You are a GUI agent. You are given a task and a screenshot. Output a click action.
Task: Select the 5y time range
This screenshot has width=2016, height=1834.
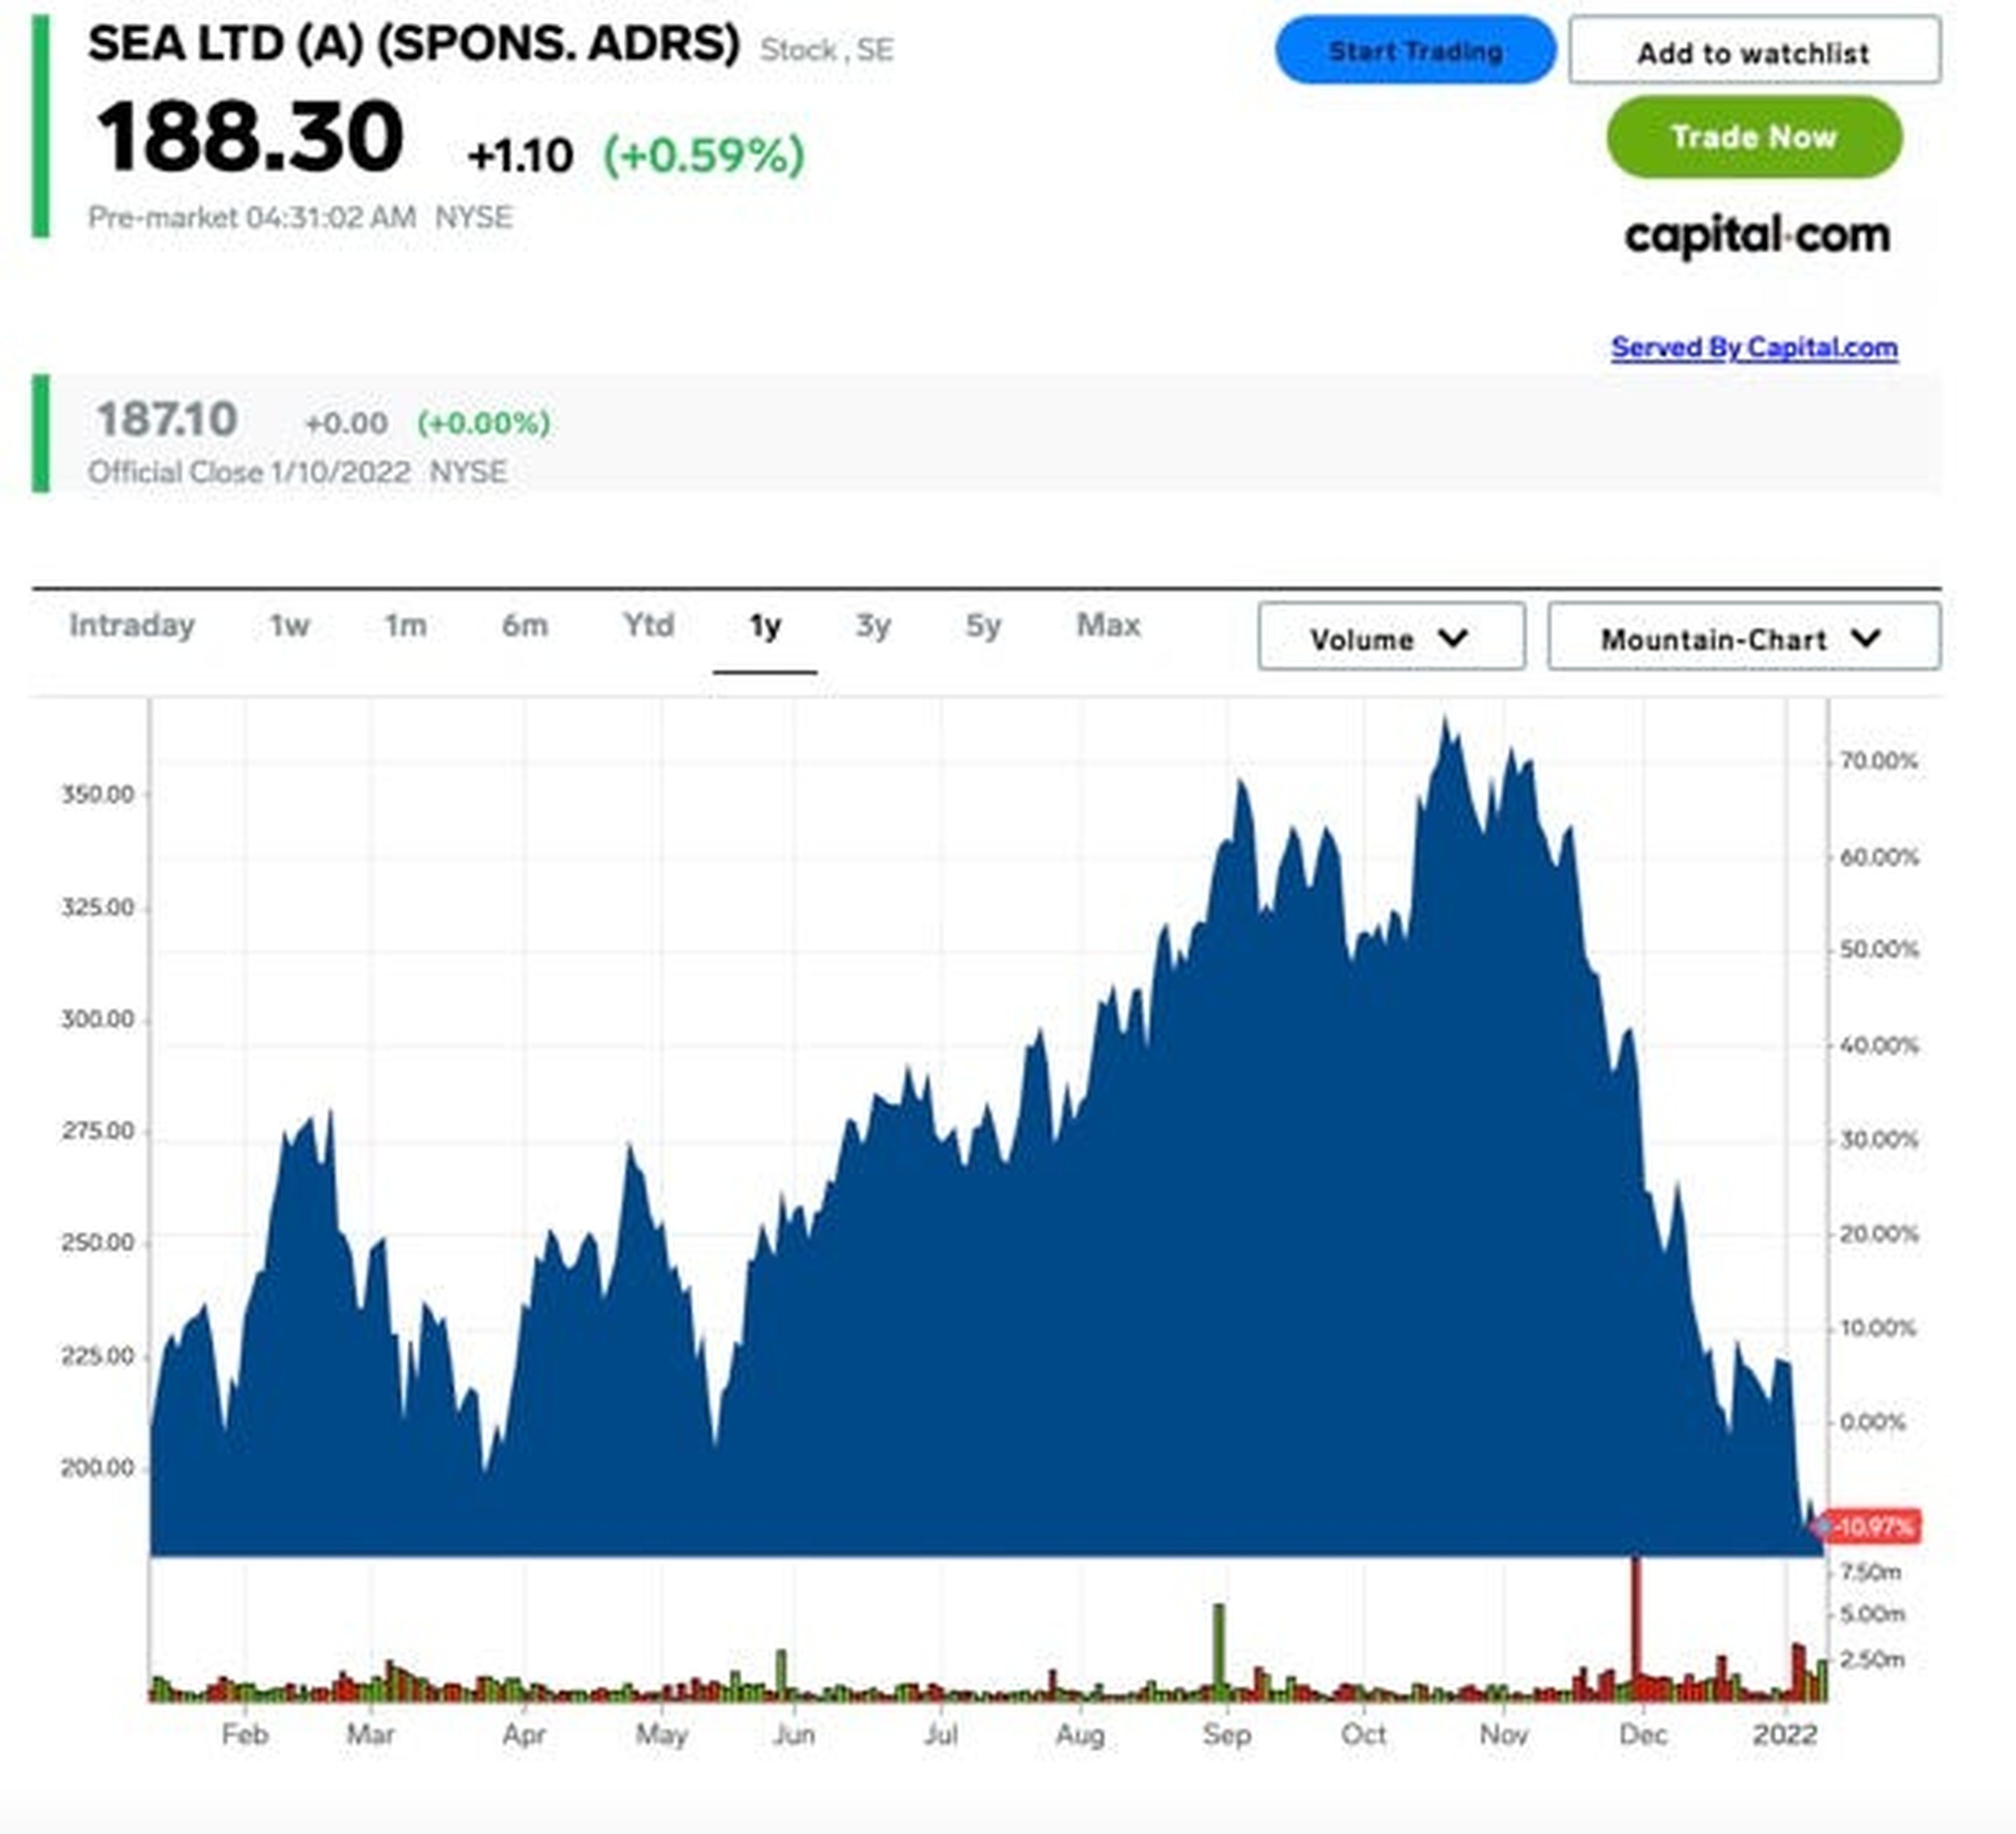coord(982,626)
